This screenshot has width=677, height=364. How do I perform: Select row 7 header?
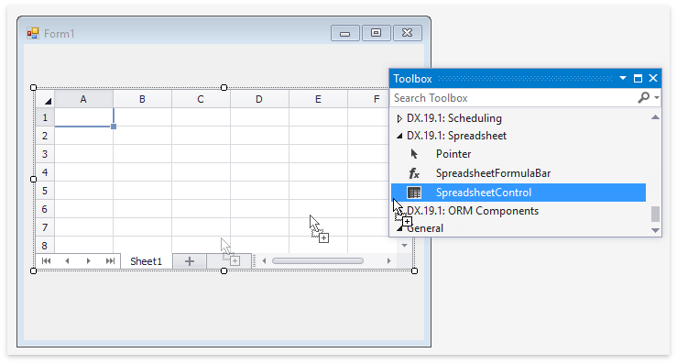pos(45,227)
